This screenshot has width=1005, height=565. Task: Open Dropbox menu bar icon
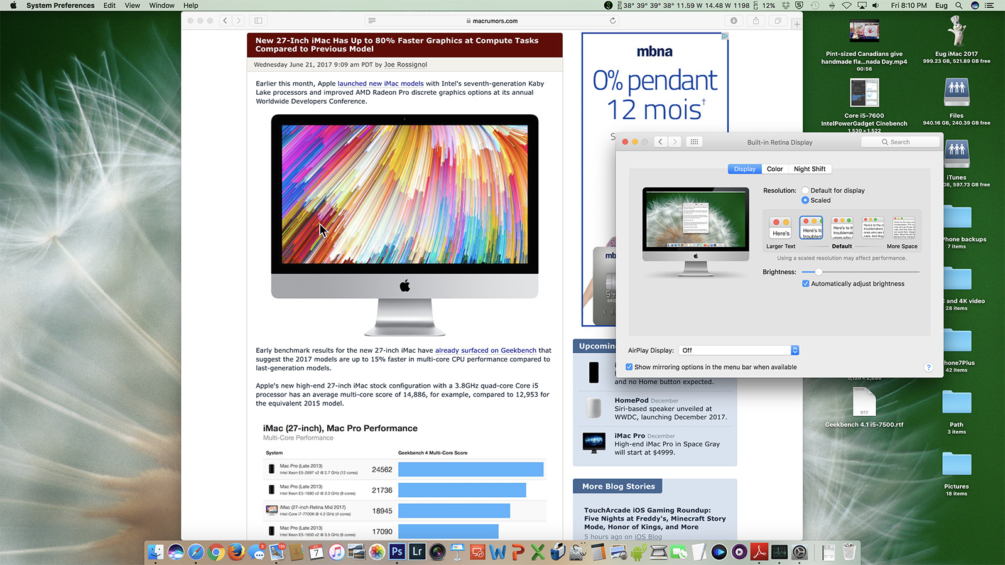click(x=785, y=5)
